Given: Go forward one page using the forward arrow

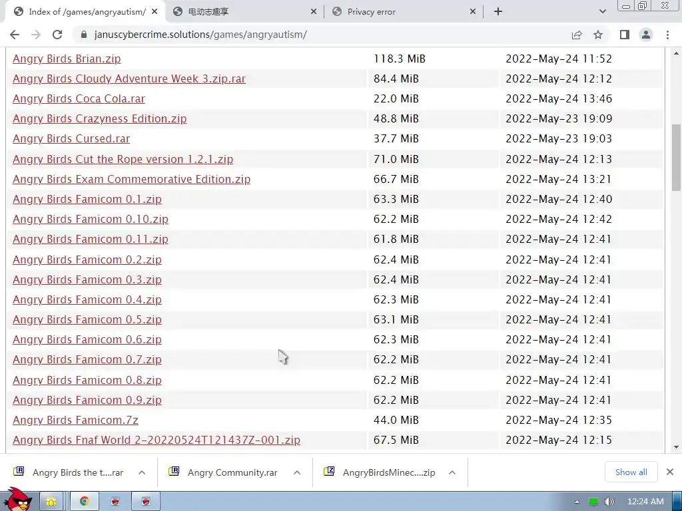Looking at the screenshot, I should (36, 35).
